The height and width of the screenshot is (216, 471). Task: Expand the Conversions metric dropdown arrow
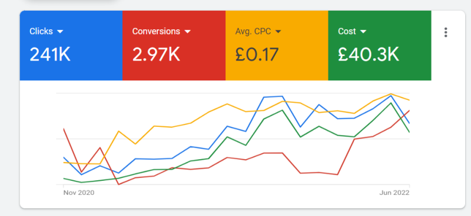click(187, 32)
